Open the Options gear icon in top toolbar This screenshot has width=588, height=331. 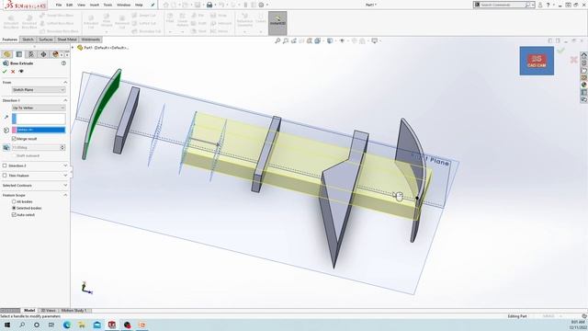point(261,5)
